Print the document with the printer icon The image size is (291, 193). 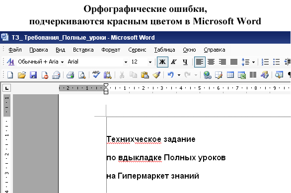click(71, 75)
